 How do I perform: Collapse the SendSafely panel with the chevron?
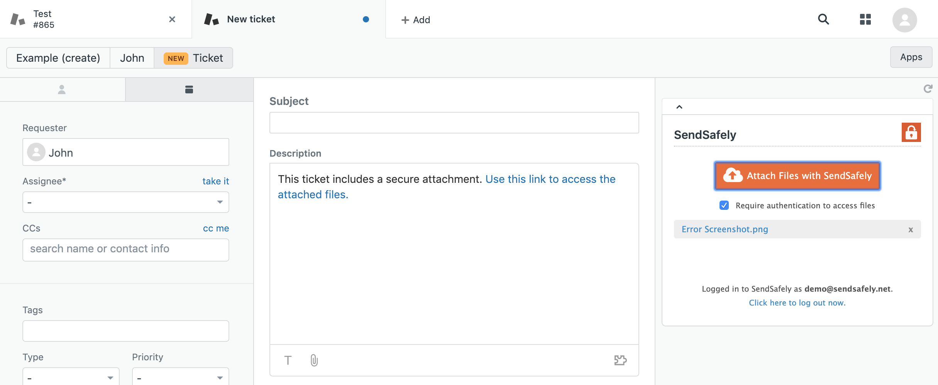point(679,107)
